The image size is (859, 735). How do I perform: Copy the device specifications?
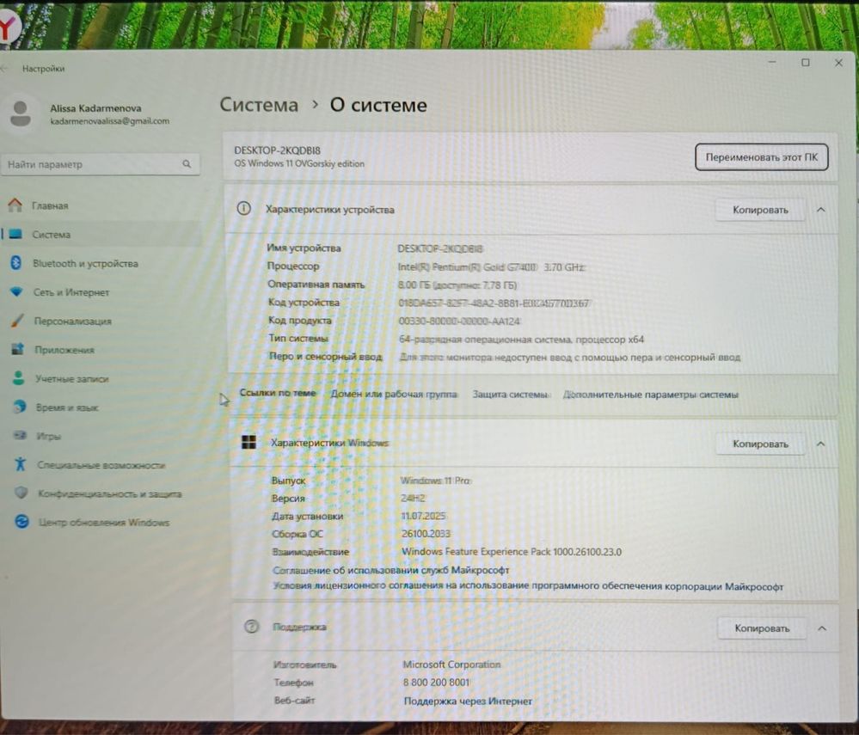click(x=760, y=210)
